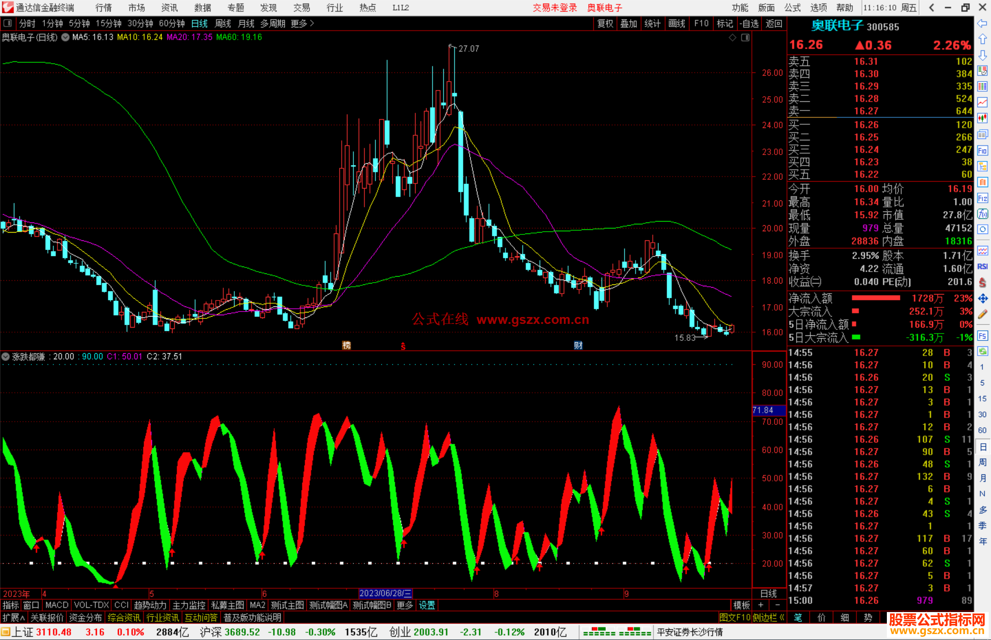
Task: Click the green refresh icon in sidebar
Action: [x=982, y=351]
